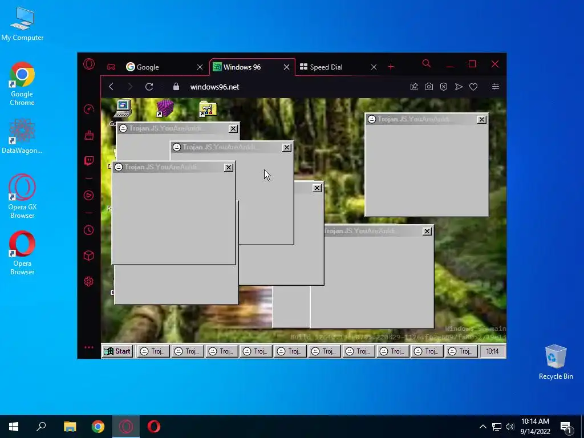Go back with the browser back arrow
584x438 pixels.
pos(111,87)
